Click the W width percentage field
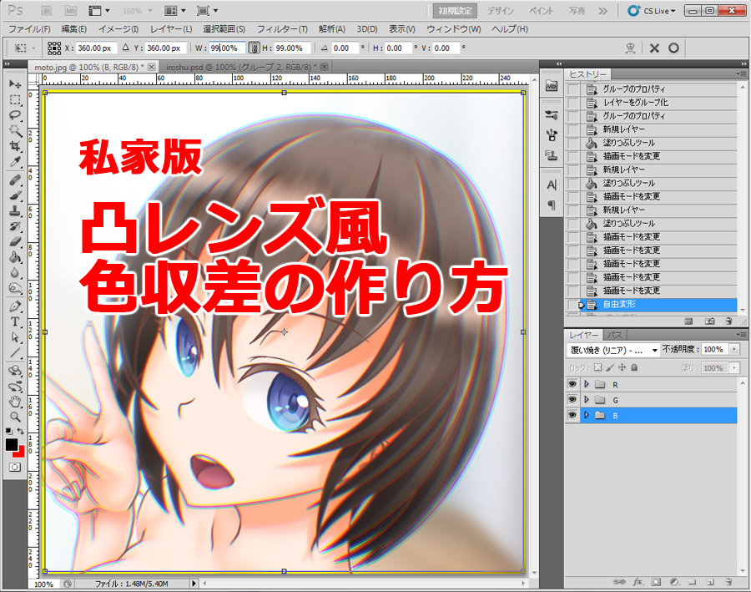The image size is (751, 592). [227, 48]
